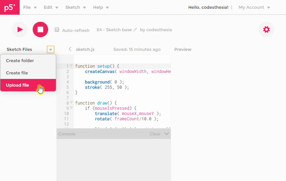Click the 'Saved: 15 minutes ago' status
286x181 pixels.
137,49
